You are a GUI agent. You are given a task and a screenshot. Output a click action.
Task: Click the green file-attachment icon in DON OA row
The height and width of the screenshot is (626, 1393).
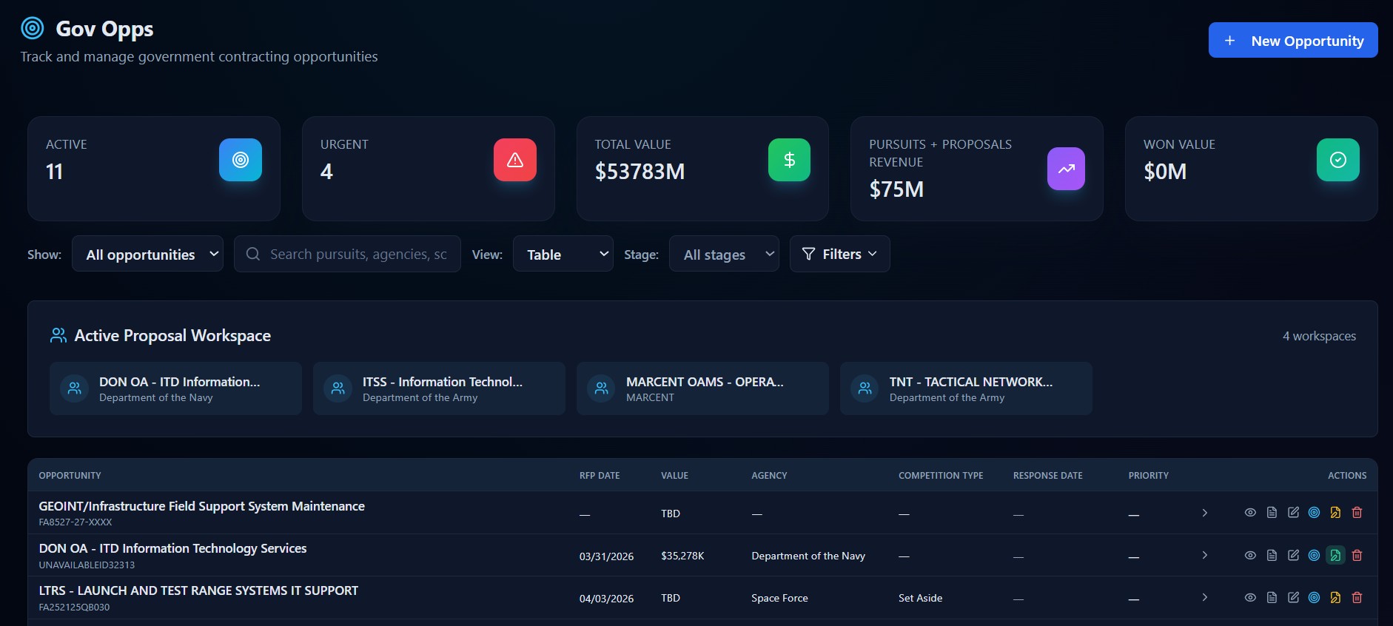[x=1335, y=556]
